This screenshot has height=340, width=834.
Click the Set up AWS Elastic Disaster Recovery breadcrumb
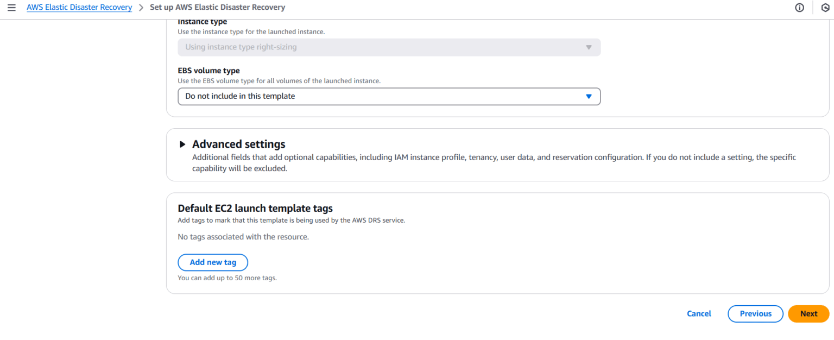217,7
